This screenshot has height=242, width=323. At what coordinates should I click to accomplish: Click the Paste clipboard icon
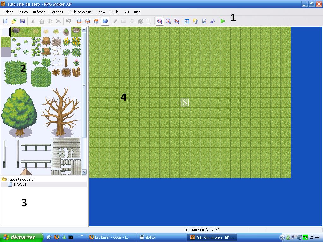coord(50,21)
